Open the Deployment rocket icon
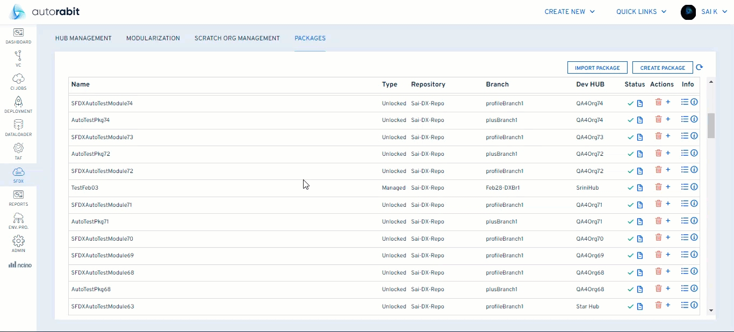 pos(18,103)
